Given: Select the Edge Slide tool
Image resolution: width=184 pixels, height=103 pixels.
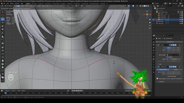Looking at the screenshot, I should 3,71.
